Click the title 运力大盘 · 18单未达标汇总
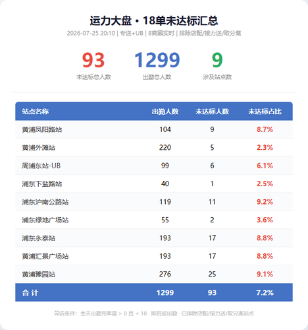Image resolution: width=308 pixels, height=330 pixels. pos(154,20)
